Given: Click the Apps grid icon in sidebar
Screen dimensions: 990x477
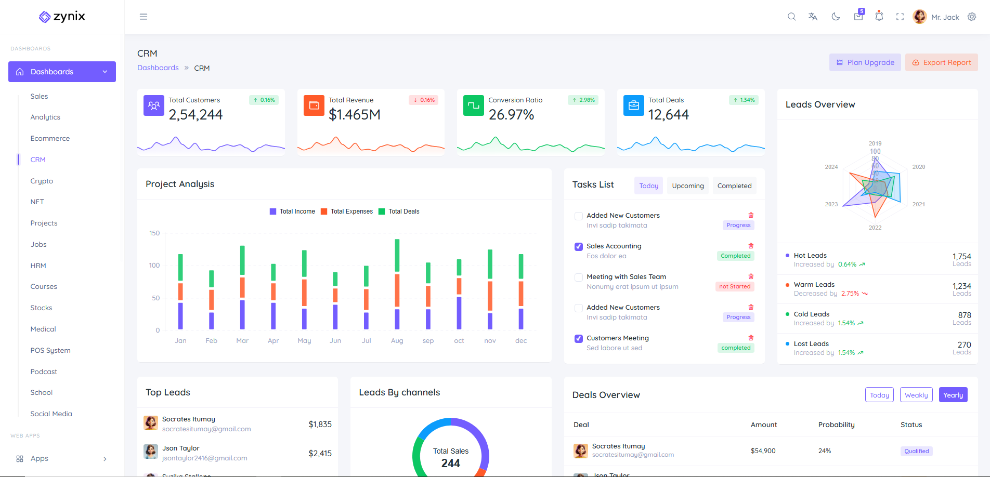Looking at the screenshot, I should click(x=20, y=459).
